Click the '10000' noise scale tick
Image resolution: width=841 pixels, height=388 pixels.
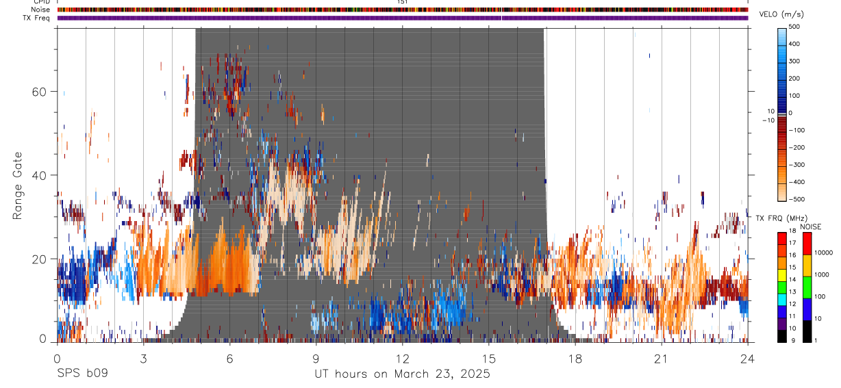coord(825,253)
